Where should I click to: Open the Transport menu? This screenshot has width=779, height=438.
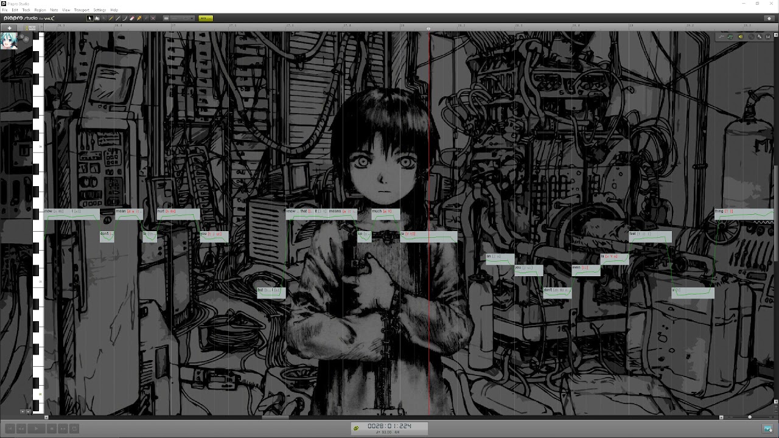[82, 10]
